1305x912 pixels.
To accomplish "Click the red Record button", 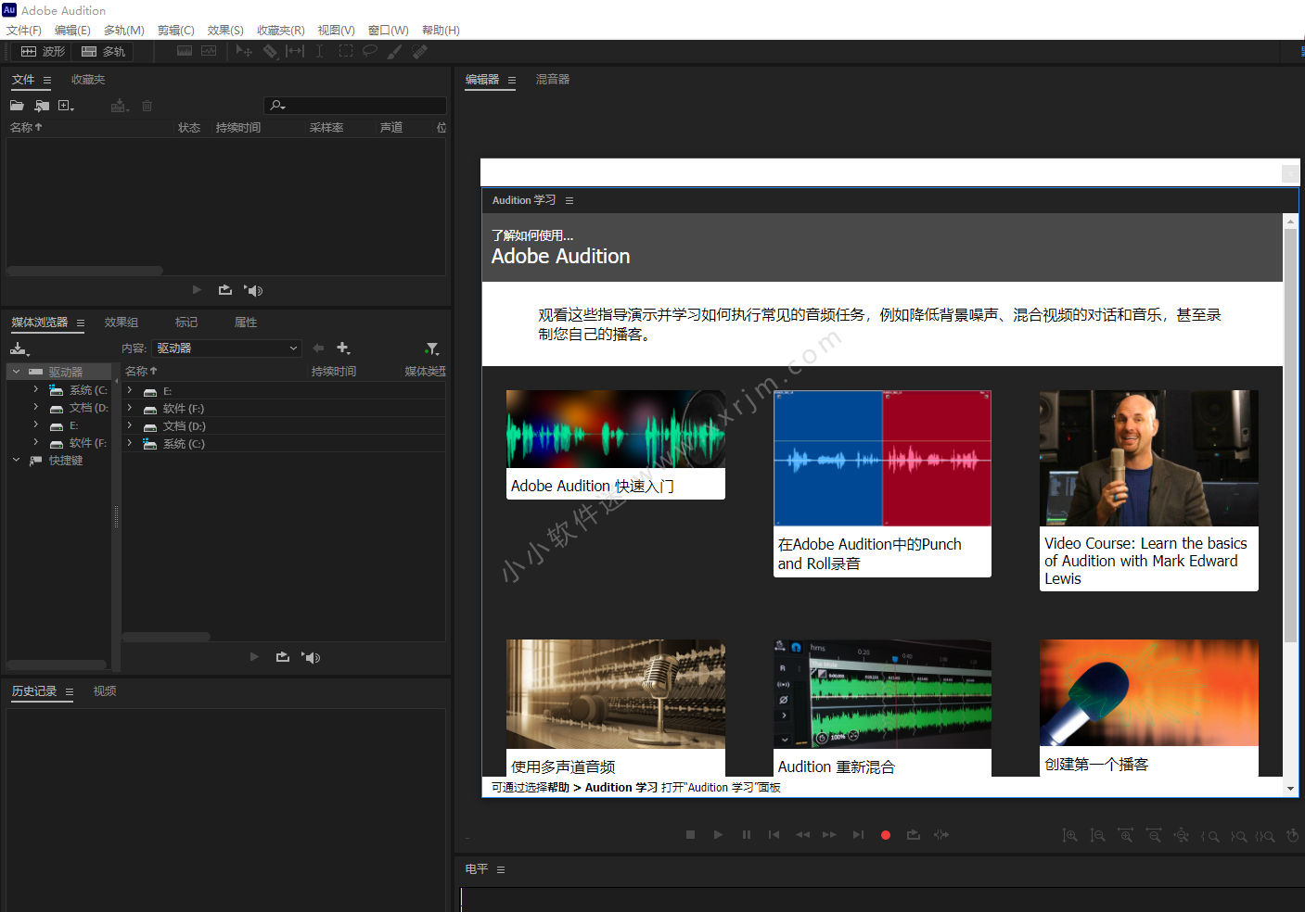I will [886, 835].
